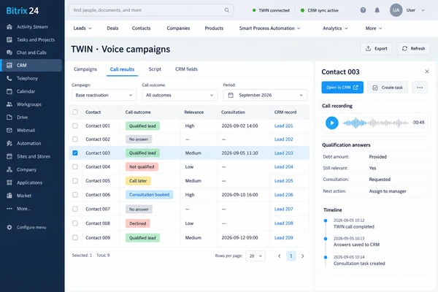Select the Call results tab
438x292 pixels.
(x=122, y=69)
